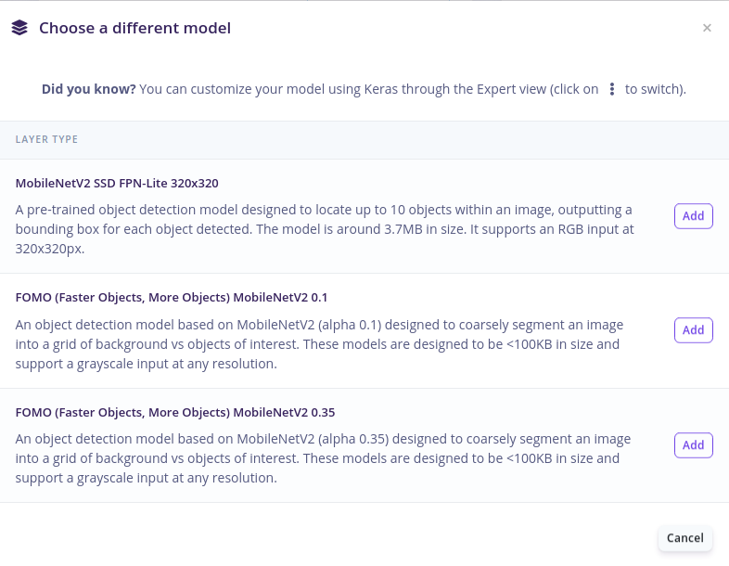The image size is (729, 566).
Task: Click the MobileNetV2 SSD description paragraph
Action: point(325,229)
